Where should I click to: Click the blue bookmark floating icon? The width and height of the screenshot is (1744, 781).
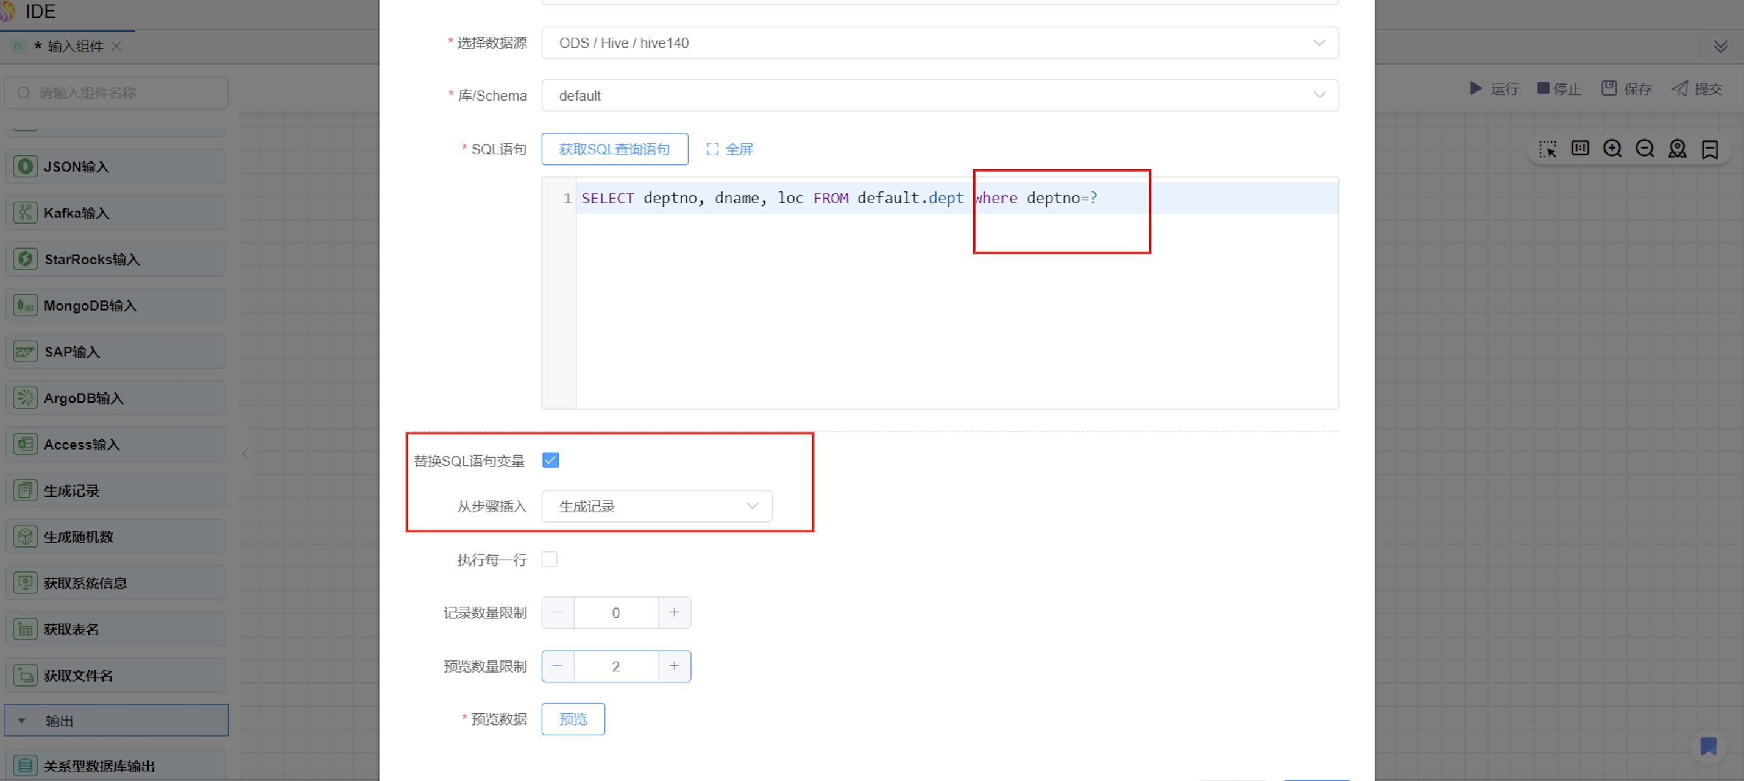pyautogui.click(x=1708, y=746)
